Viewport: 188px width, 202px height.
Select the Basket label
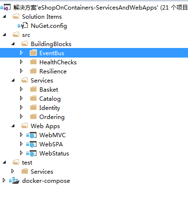(x=49, y=90)
